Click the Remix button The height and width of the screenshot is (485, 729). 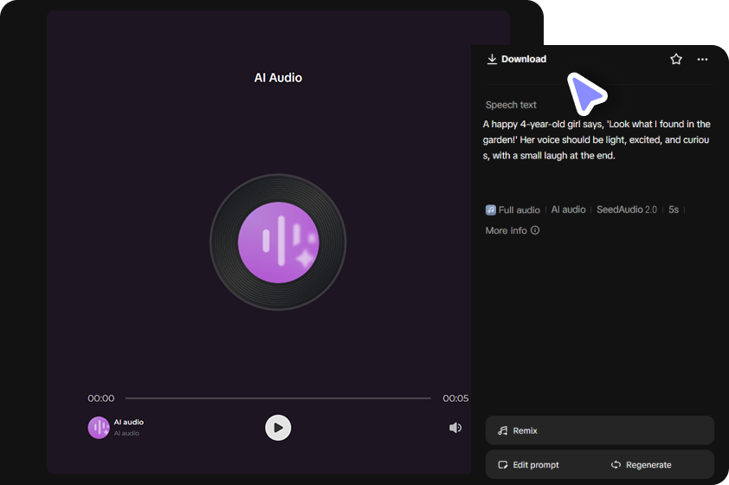pyautogui.click(x=600, y=430)
